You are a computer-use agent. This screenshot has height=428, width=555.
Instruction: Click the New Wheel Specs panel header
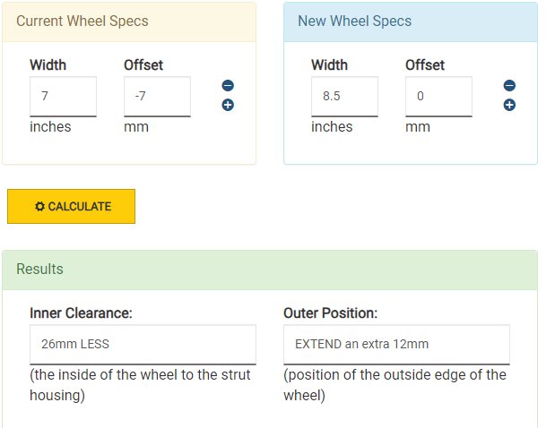coord(411,22)
